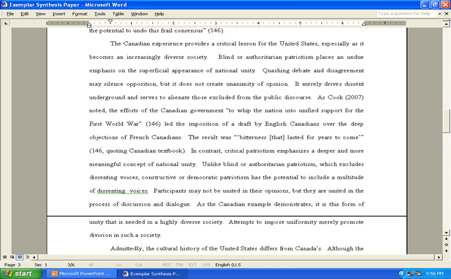
Task: Open the File menu
Action: tap(10, 14)
